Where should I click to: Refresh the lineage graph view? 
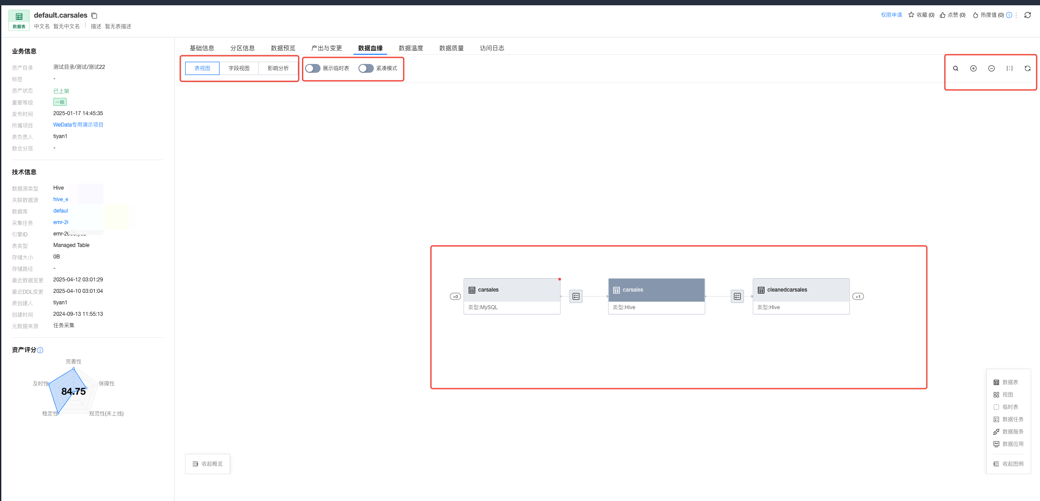click(x=1028, y=68)
